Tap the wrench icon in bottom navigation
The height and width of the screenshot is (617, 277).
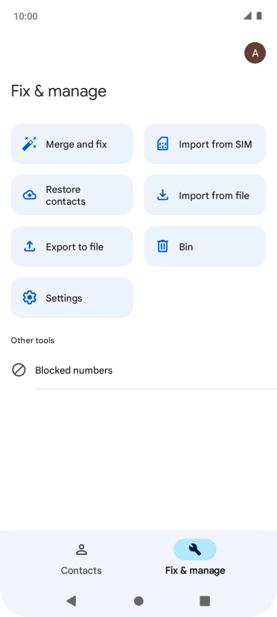pyautogui.click(x=195, y=549)
